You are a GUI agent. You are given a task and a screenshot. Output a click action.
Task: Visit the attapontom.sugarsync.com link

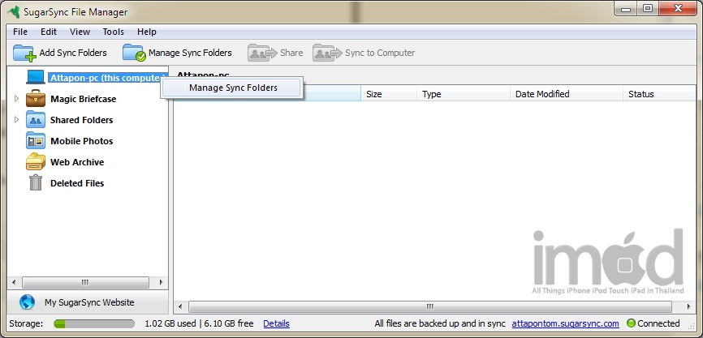(x=565, y=323)
